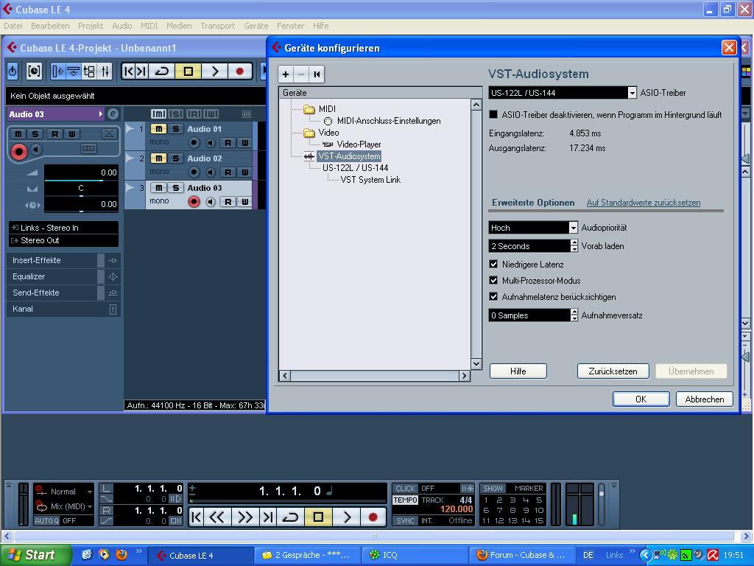Show the Inspector via project toolbar icon
The width and height of the screenshot is (754, 566).
point(57,71)
